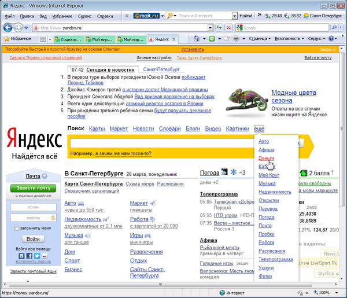This screenshot has height=298, width=347.
Task: Click the green traffic light icon
Action: (x=304, y=172)
